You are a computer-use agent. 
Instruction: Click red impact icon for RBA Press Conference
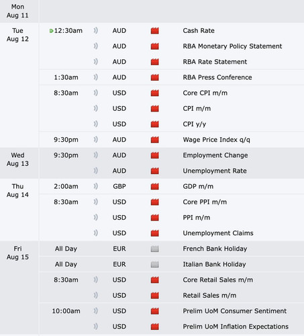[x=154, y=77]
